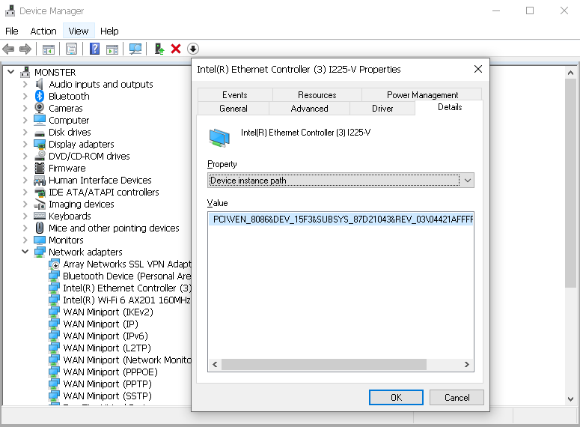The image size is (580, 427).
Task: Click the device tree vertical scrollbar thumb
Action: coord(570,184)
